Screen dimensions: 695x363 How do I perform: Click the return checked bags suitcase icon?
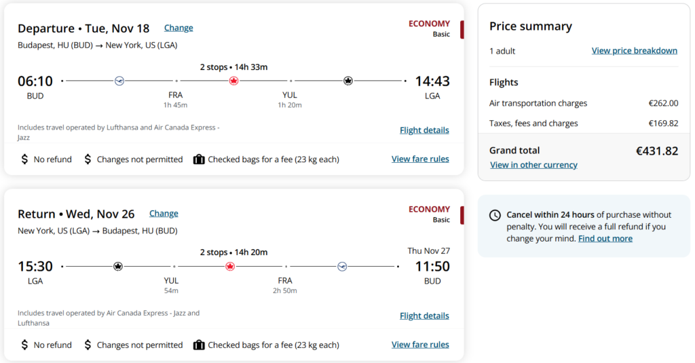199,345
